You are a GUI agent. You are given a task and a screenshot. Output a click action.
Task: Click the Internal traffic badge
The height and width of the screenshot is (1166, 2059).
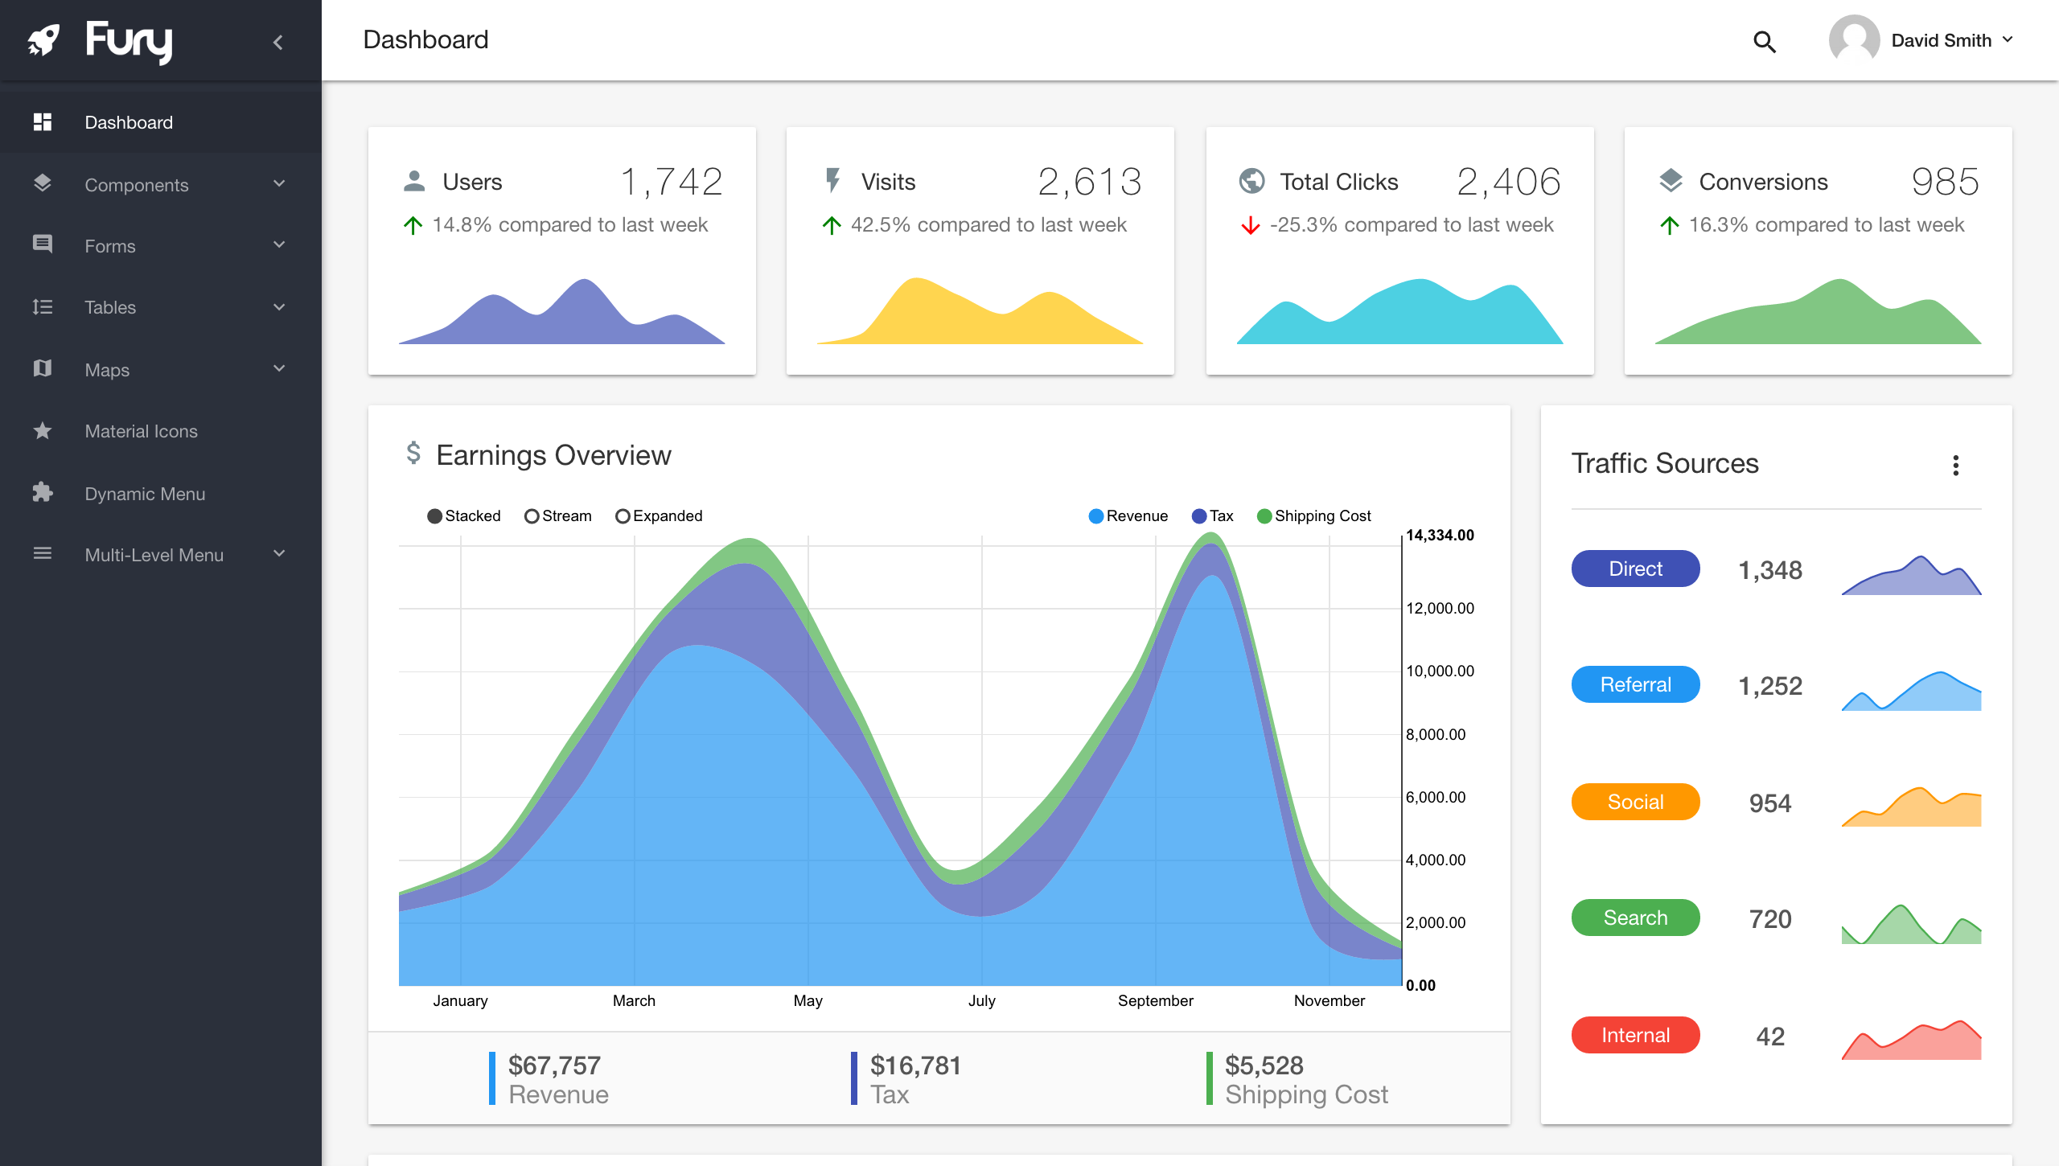click(x=1635, y=1035)
